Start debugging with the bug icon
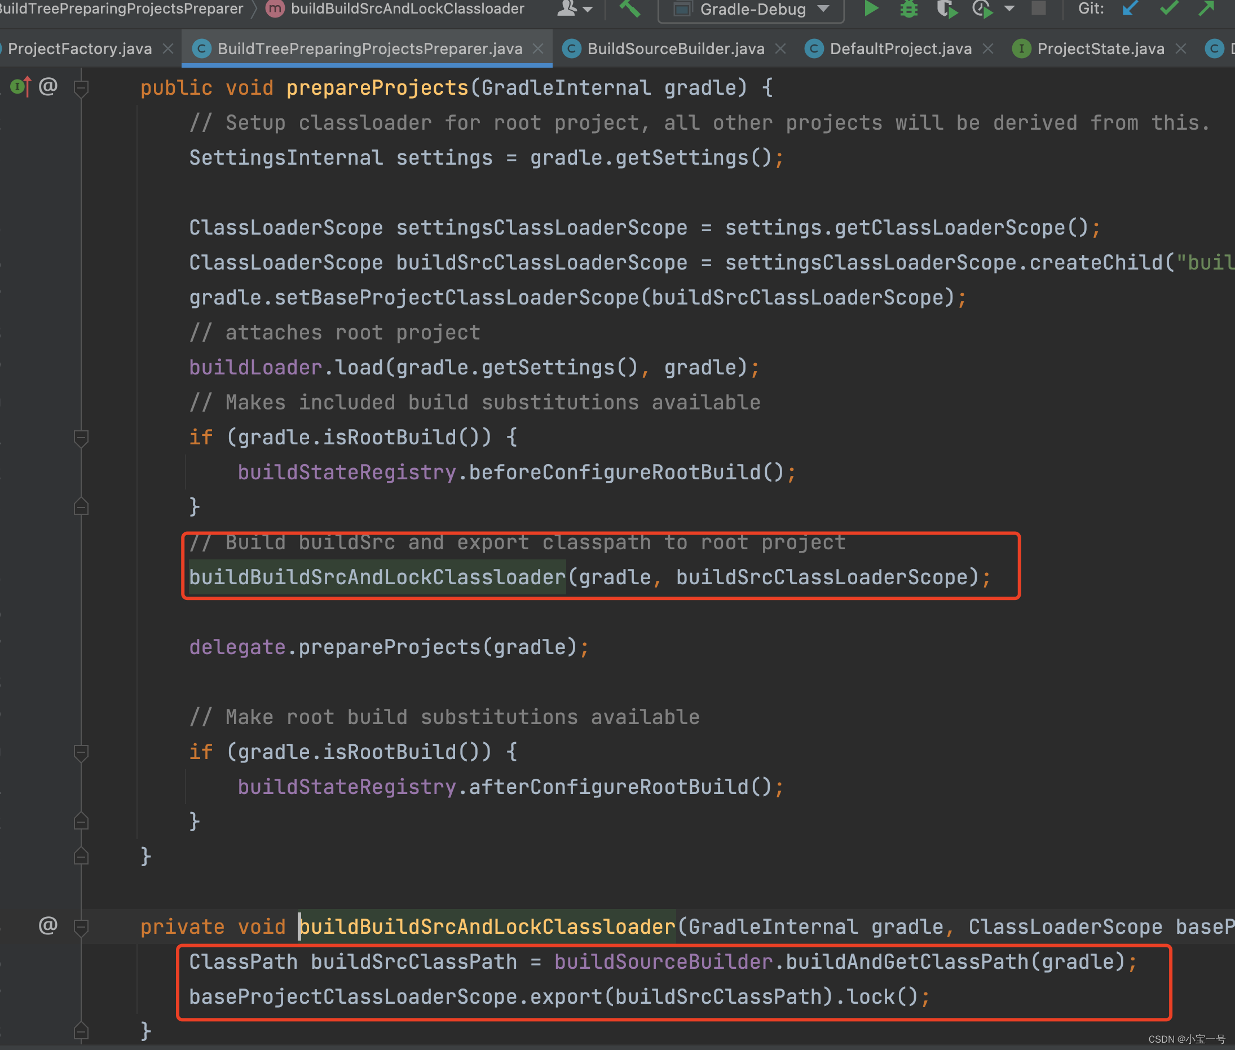 point(908,8)
